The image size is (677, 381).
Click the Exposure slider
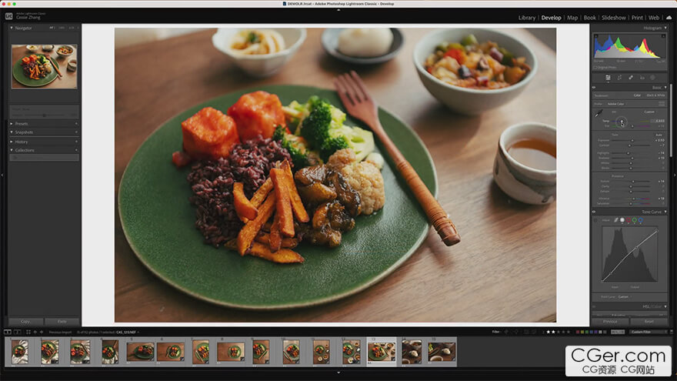click(632, 140)
